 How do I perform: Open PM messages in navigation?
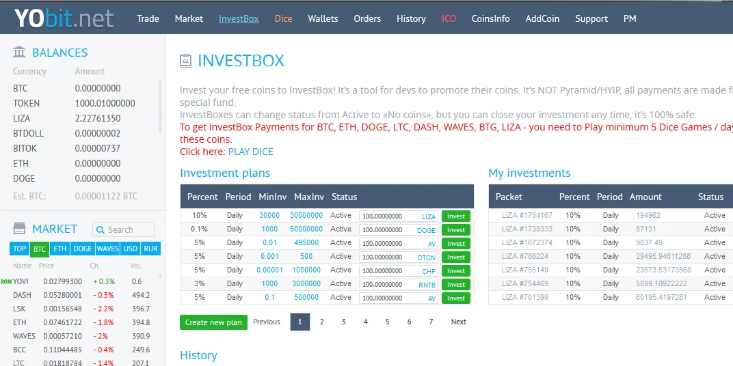coord(630,18)
